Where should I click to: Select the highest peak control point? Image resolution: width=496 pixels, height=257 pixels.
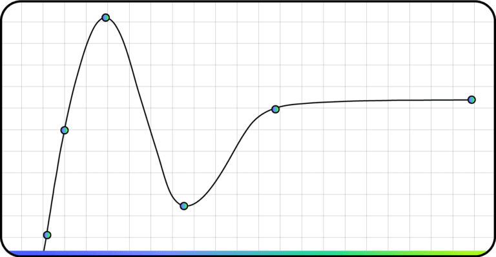coord(106,17)
